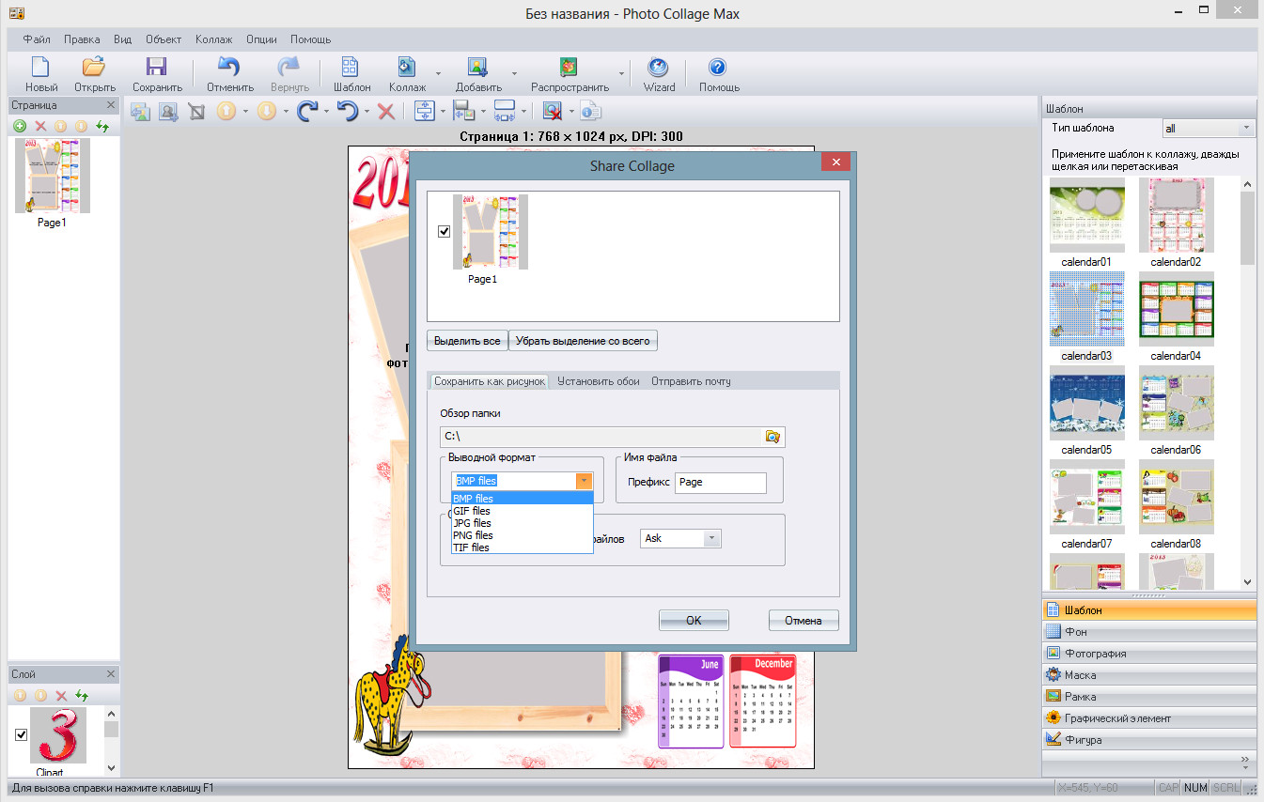Open the Коллаж menu in menu bar

[213, 39]
